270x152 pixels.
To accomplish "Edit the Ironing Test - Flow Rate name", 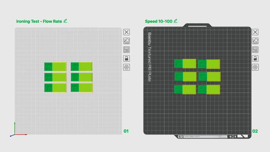I will 65,21.
